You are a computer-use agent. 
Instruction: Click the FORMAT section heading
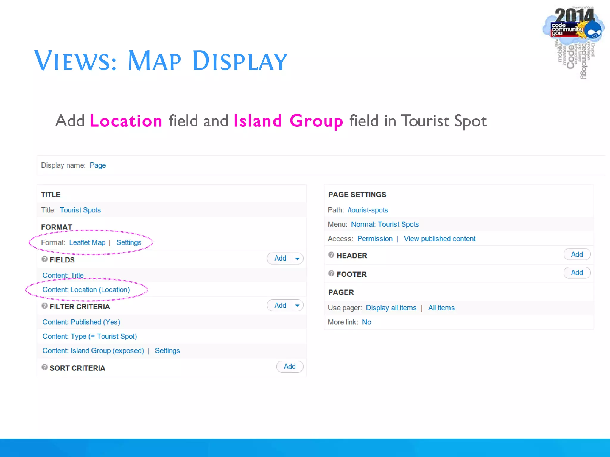(57, 227)
